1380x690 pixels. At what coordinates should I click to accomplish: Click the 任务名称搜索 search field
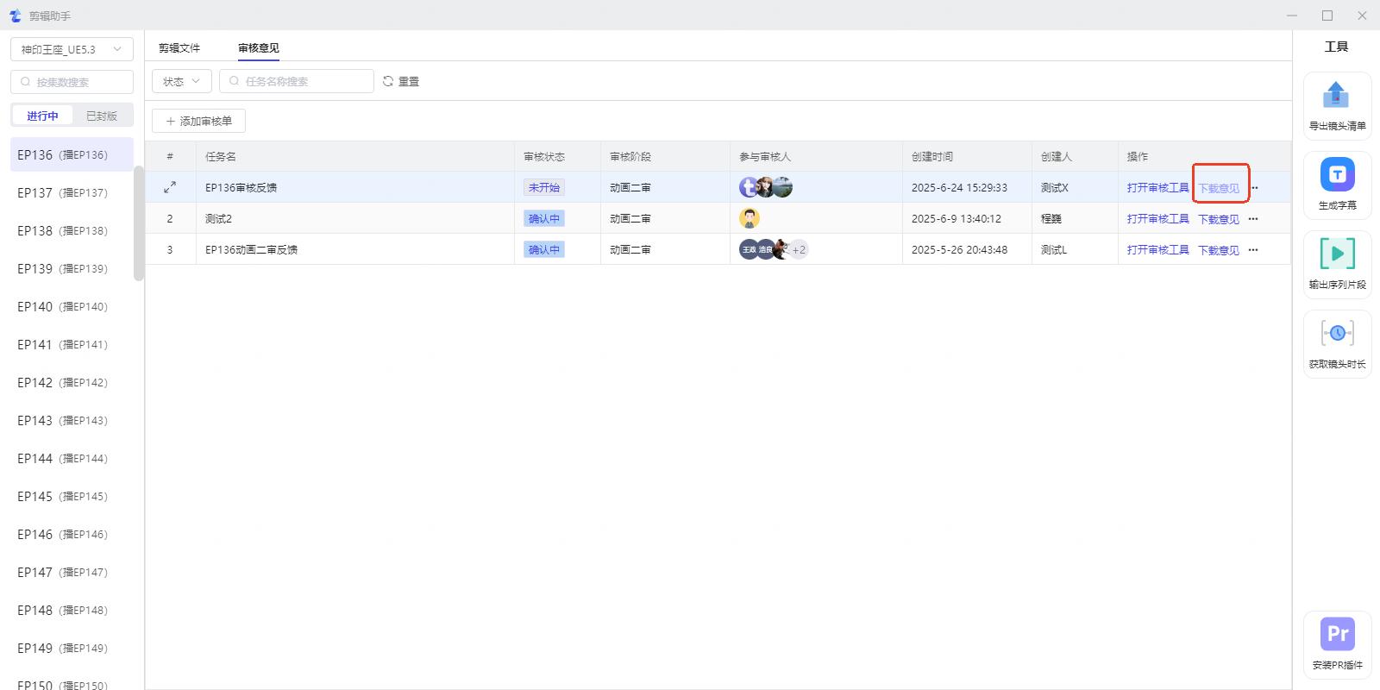(298, 81)
